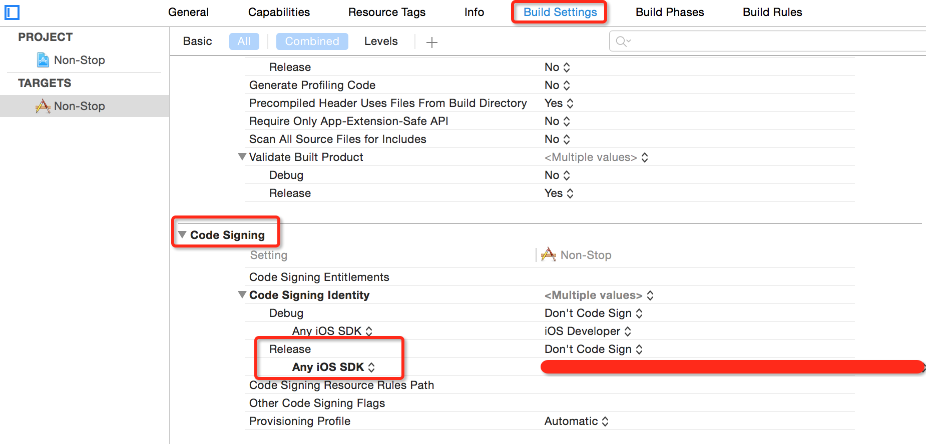Collapse the Code Signing section
This screenshot has width=926, height=444.
pos(182,234)
